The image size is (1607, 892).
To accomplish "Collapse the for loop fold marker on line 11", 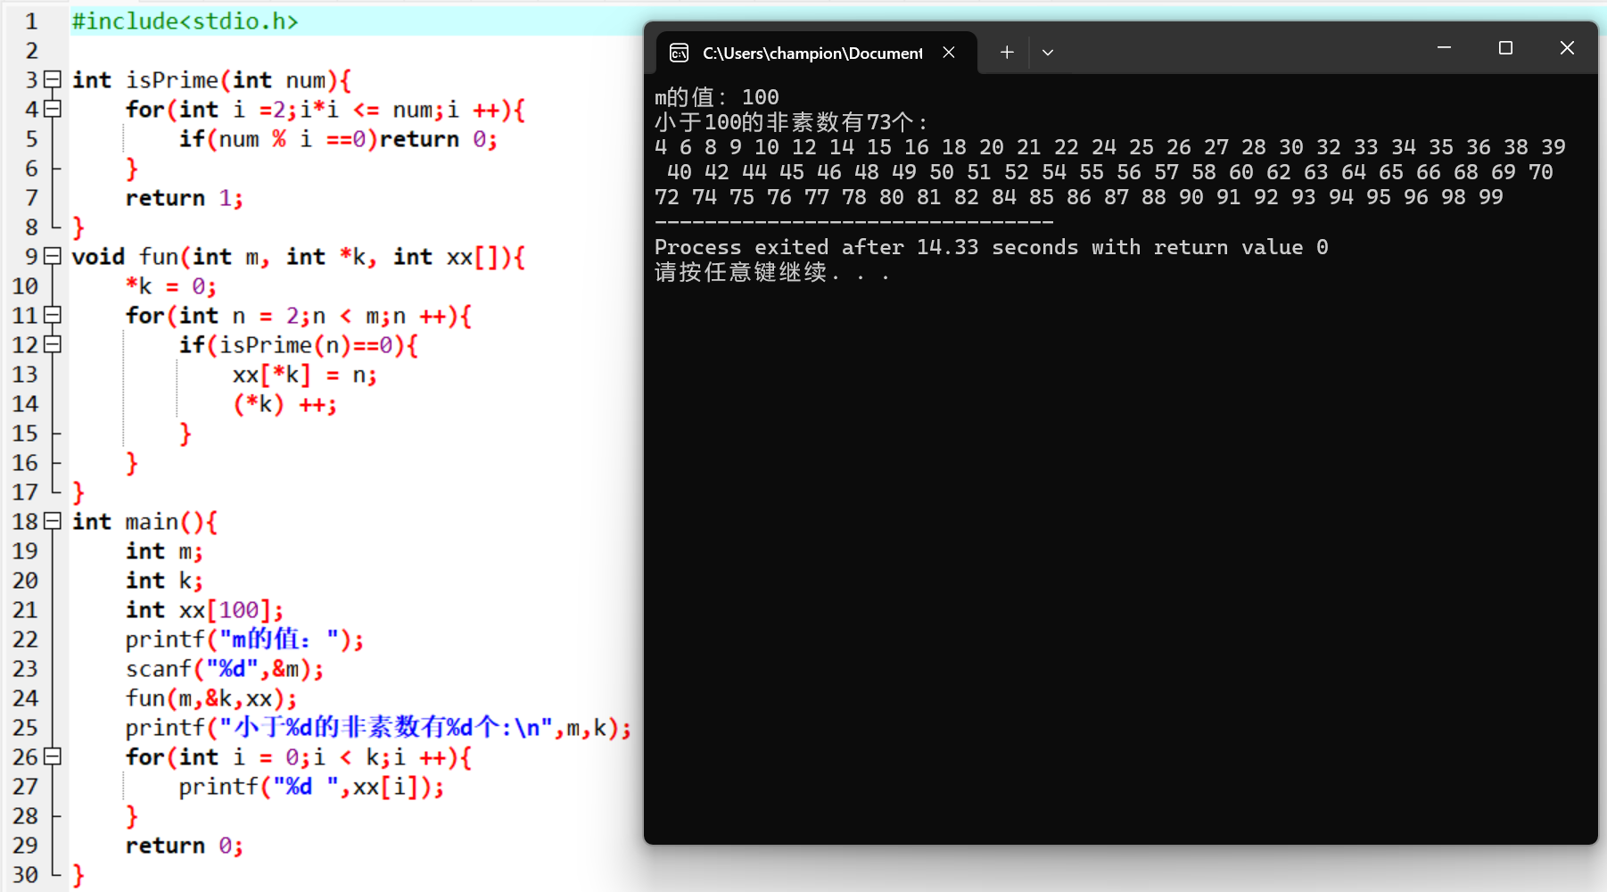I will pyautogui.click(x=53, y=315).
